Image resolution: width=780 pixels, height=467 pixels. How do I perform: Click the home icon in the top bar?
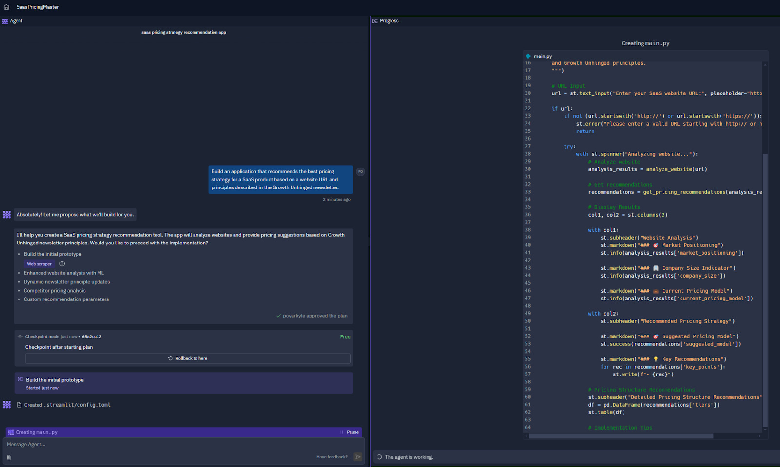tap(6, 7)
